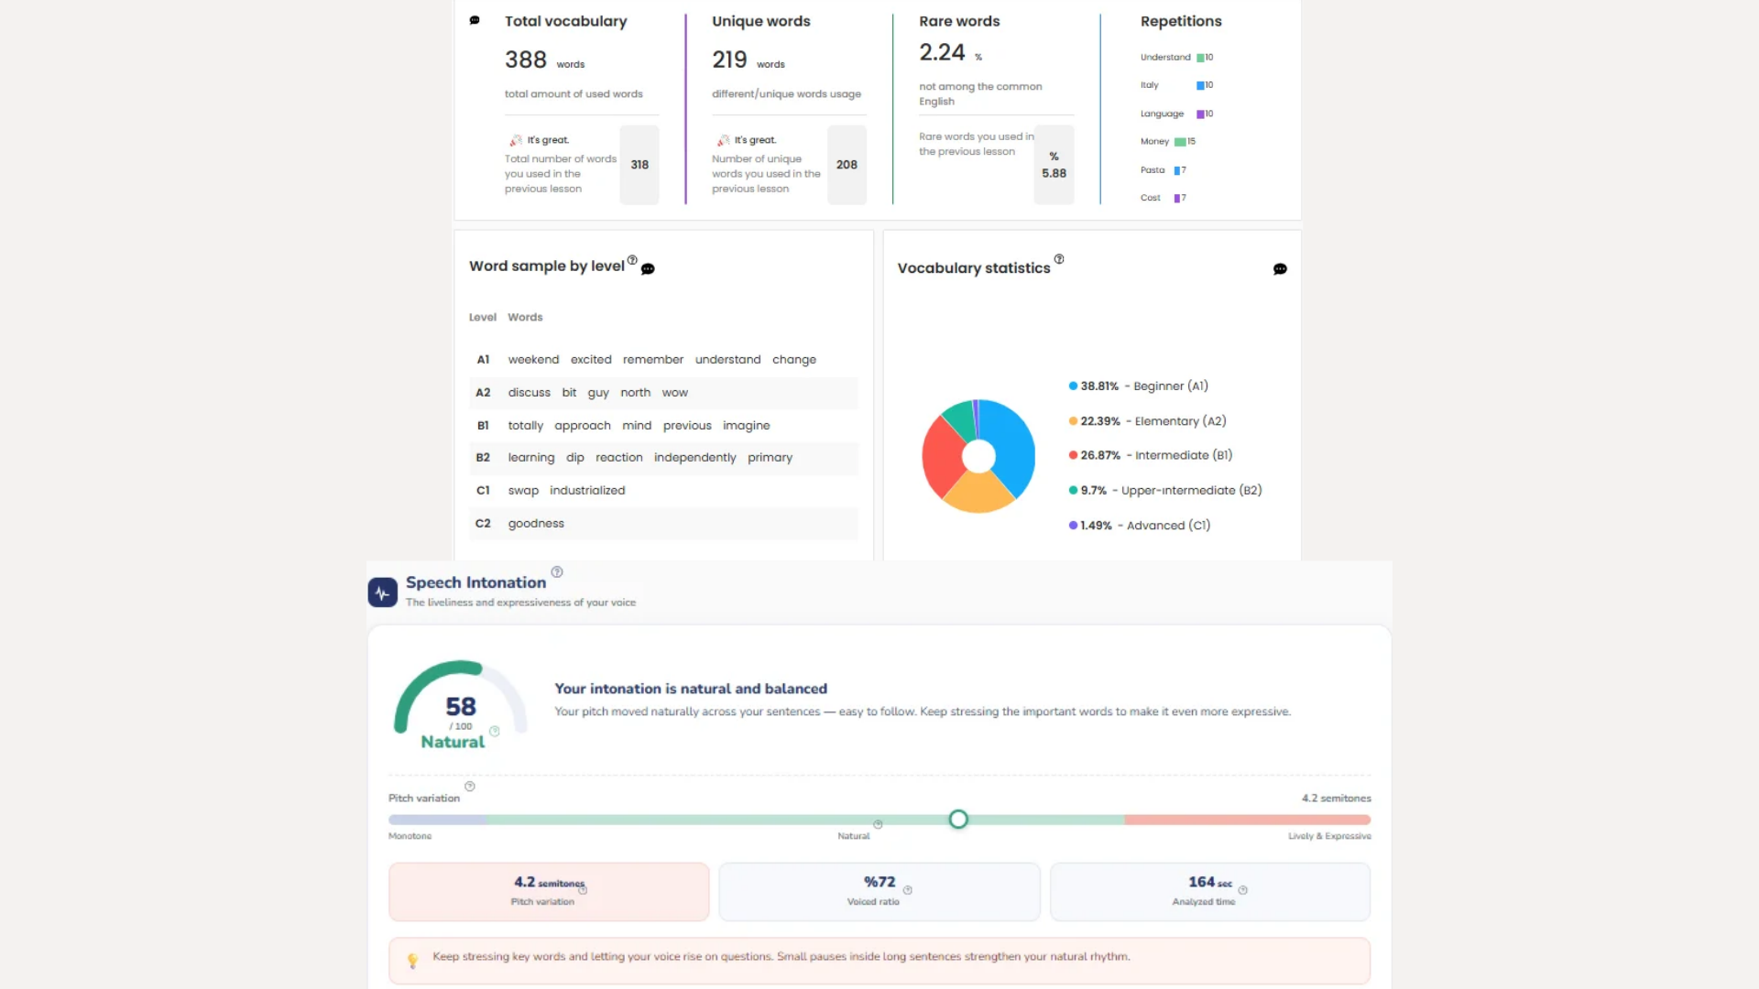Click the teal Upper-intermediate (B2) legend dot
Image resolution: width=1759 pixels, height=989 pixels.
pyautogui.click(x=1073, y=491)
